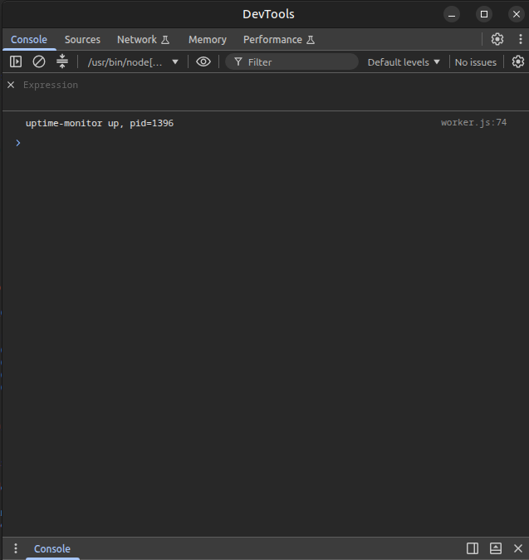Open the Default levels dropdown
The height and width of the screenshot is (560, 529).
pyautogui.click(x=404, y=62)
